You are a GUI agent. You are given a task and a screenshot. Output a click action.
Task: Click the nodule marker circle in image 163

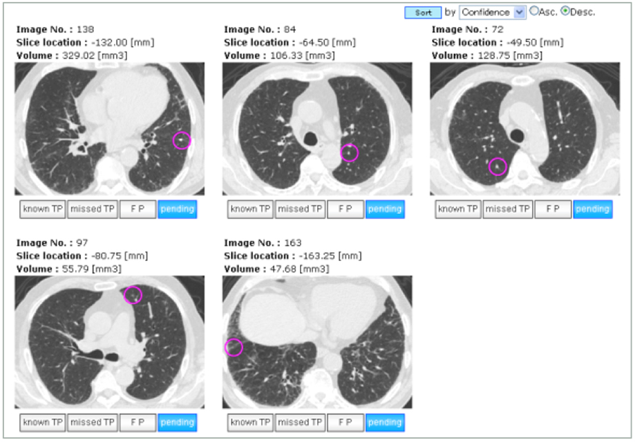point(234,347)
